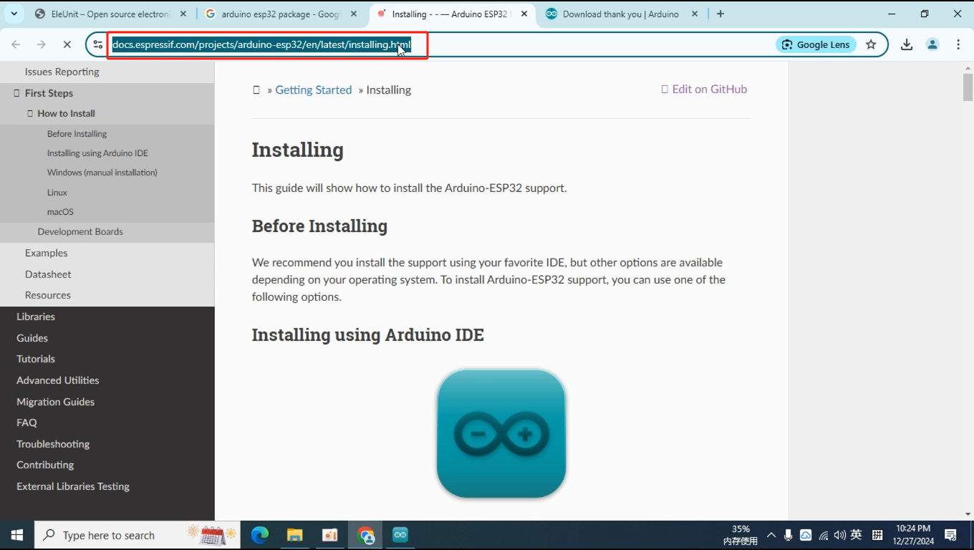The image size is (974, 550).
Task: Click the docs home breadcrumb icon
Action: click(256, 90)
